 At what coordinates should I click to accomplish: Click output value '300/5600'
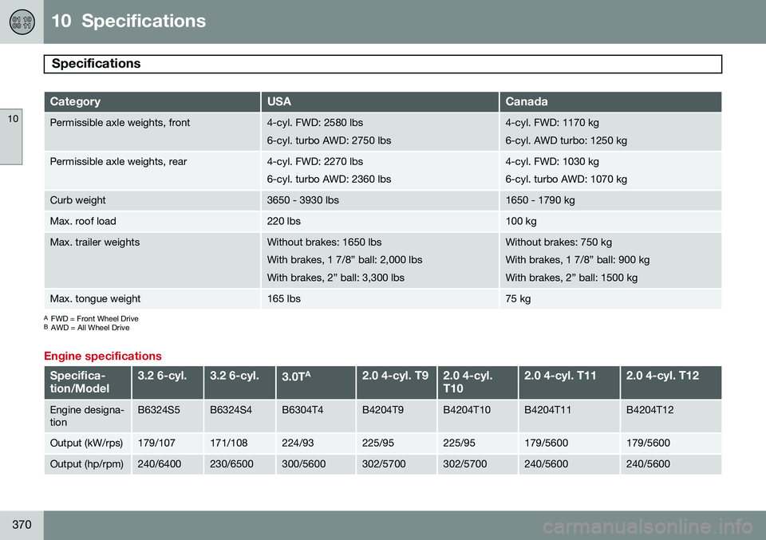click(303, 464)
